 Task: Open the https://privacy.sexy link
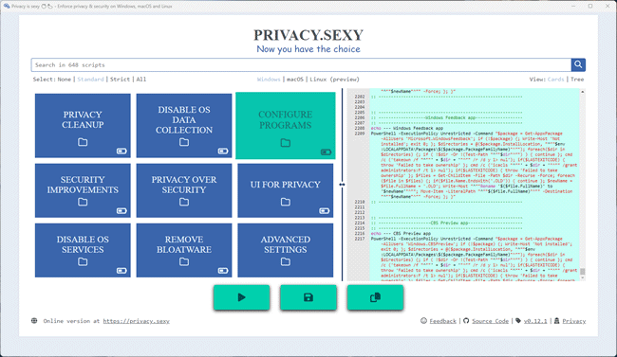click(x=136, y=321)
